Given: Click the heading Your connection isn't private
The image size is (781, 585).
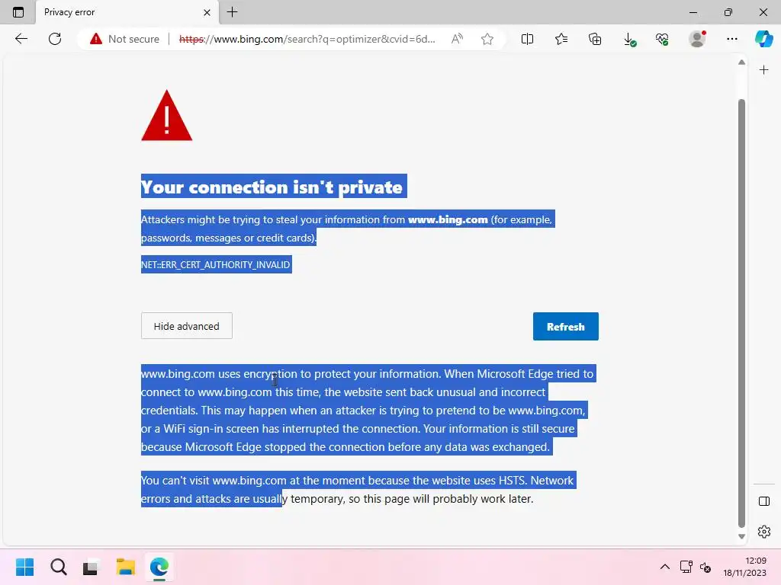Looking at the screenshot, I should tap(272, 187).
